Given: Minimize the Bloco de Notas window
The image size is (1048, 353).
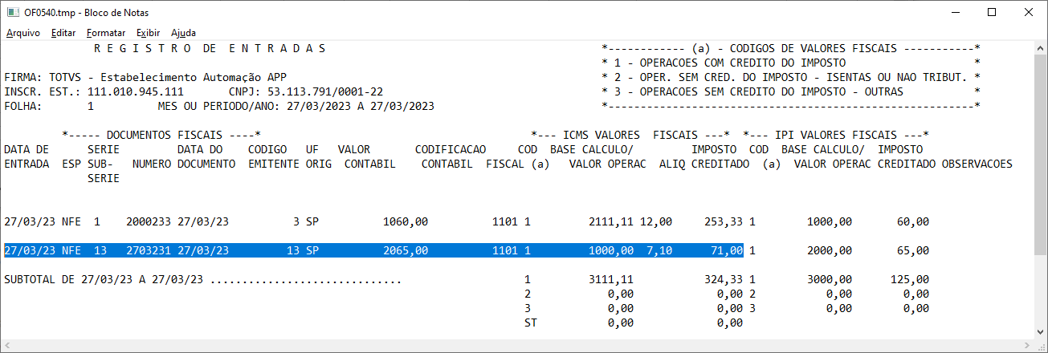Looking at the screenshot, I should 953,13.
